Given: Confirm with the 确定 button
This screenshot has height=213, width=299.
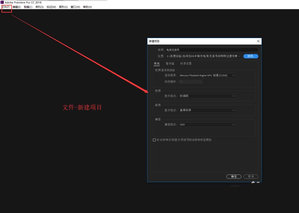Looking at the screenshot, I should (x=234, y=177).
